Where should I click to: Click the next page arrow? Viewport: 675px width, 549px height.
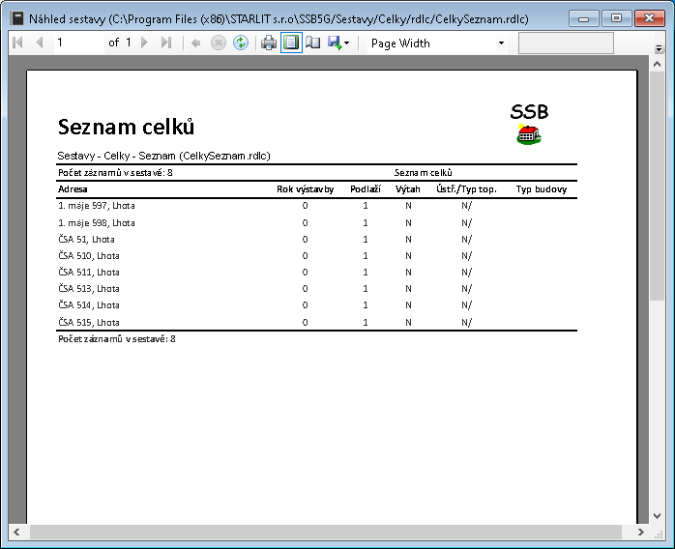[145, 43]
